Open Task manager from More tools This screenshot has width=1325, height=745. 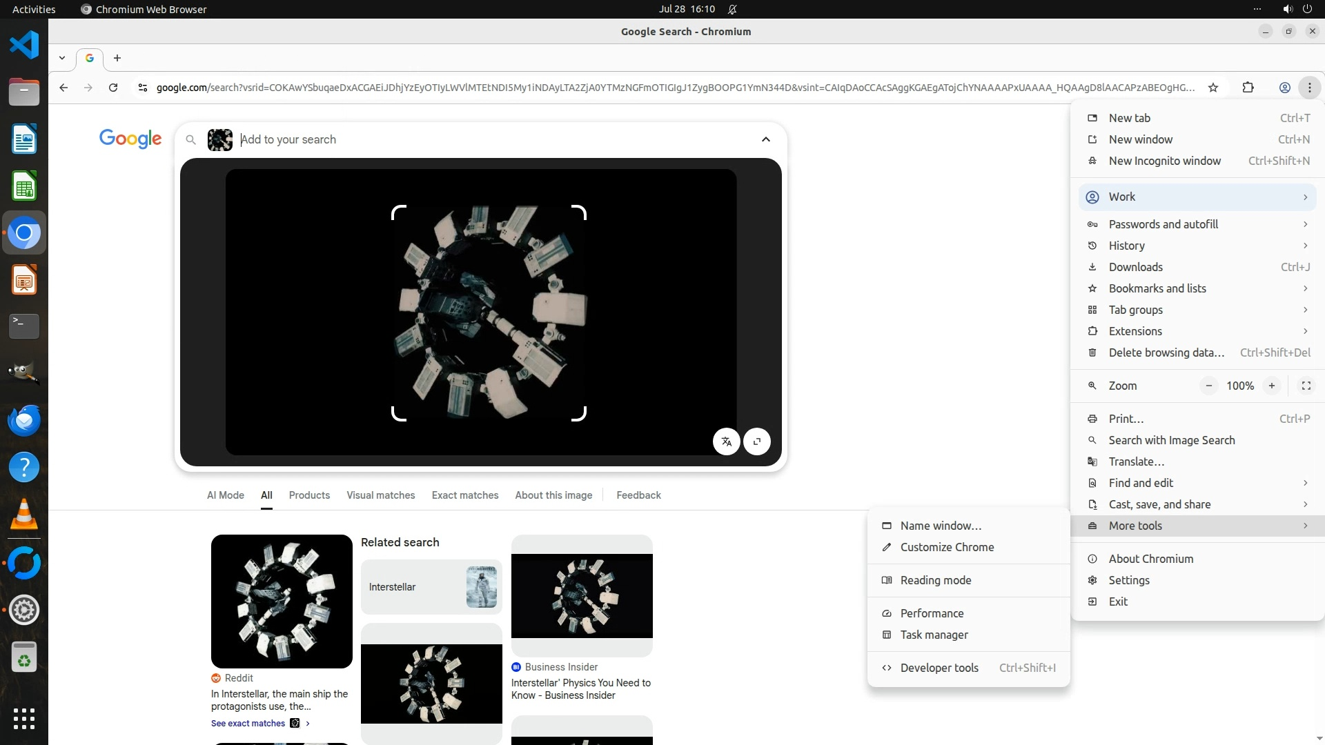934,635
